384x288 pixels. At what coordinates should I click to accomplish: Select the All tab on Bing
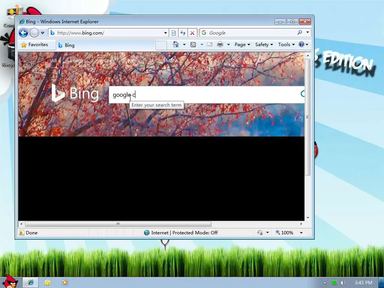[54, 61]
